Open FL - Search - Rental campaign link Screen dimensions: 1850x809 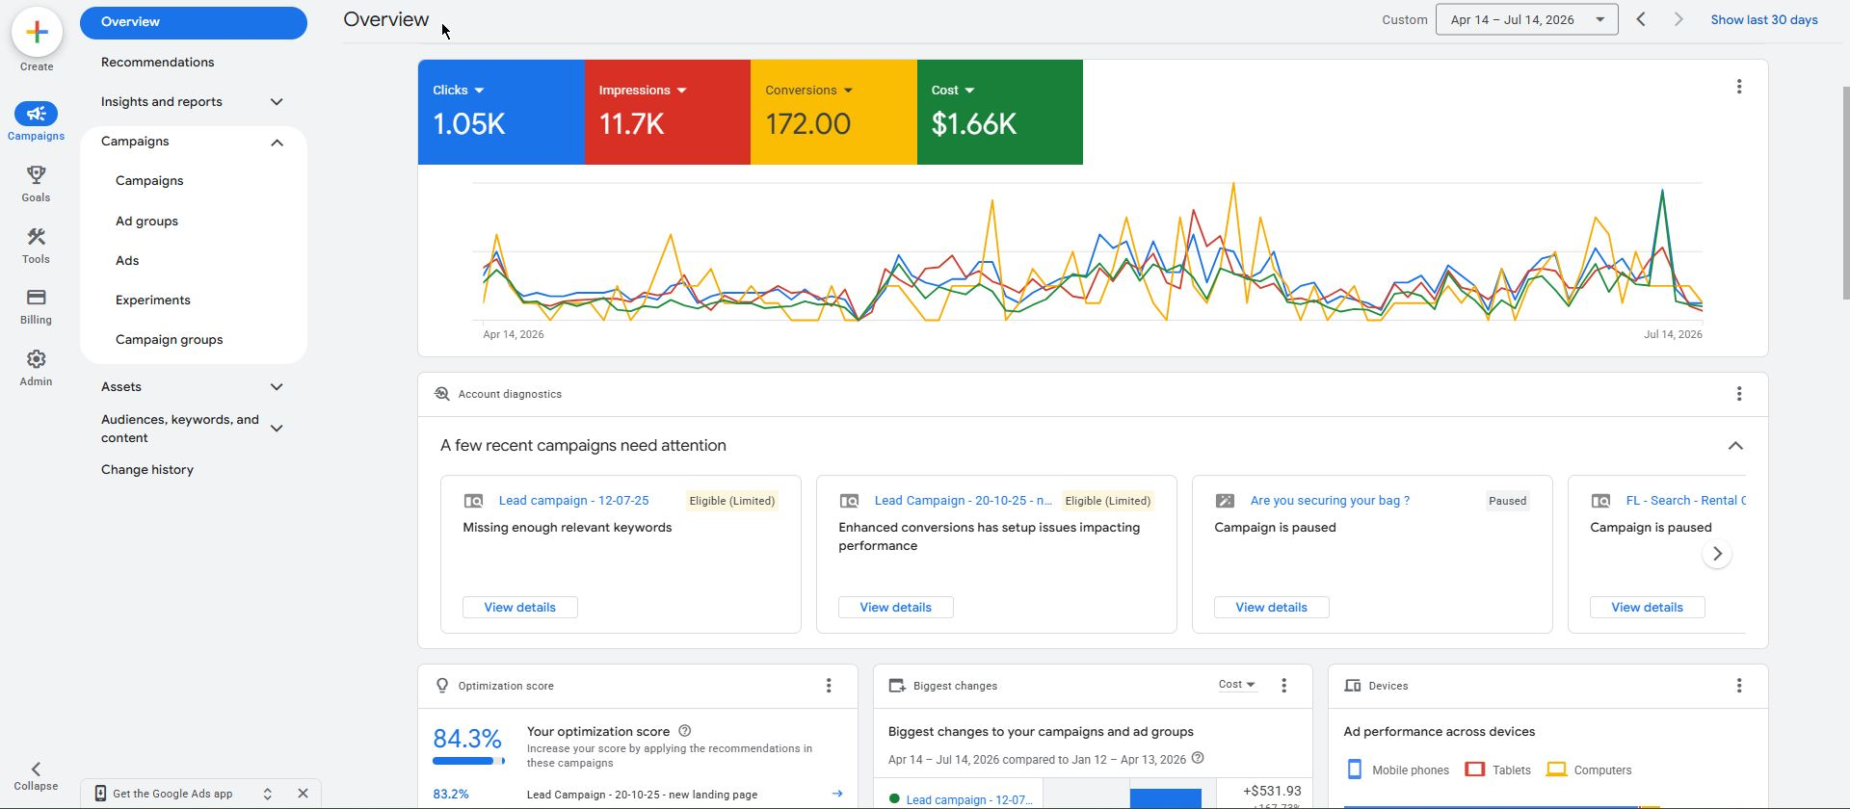click(1685, 501)
